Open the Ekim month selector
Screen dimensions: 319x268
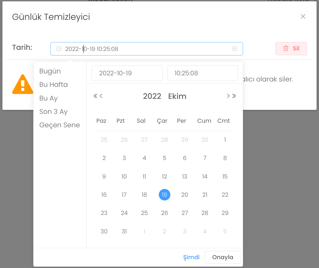[177, 96]
